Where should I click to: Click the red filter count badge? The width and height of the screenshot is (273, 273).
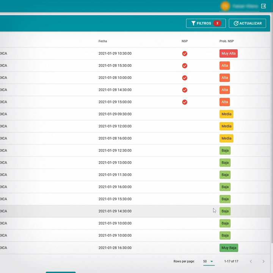(217, 24)
